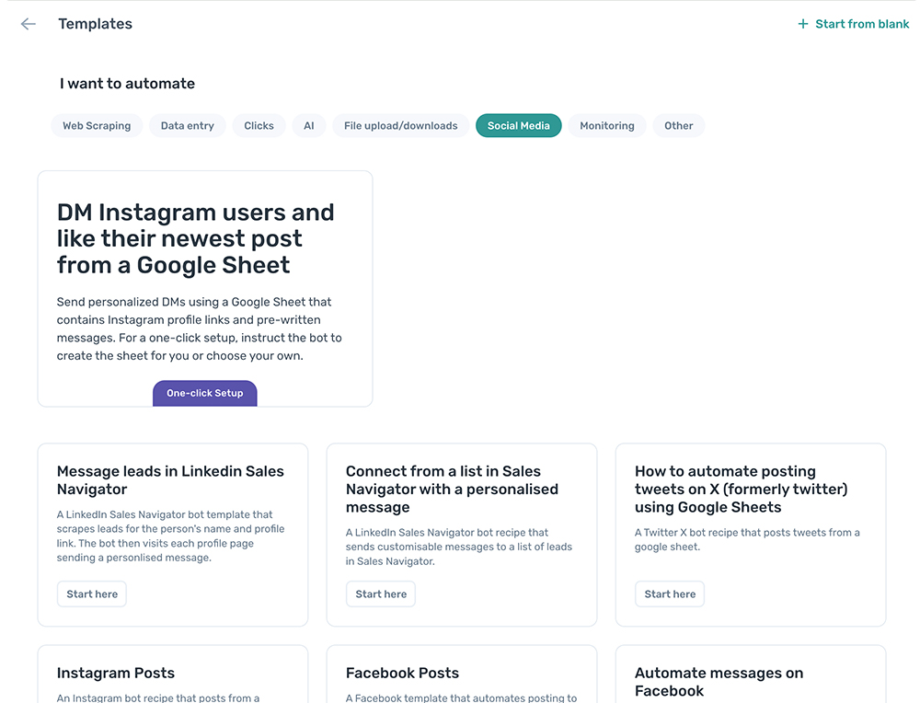The height and width of the screenshot is (703, 920).
Task: Start the Connect from a list template
Action: (381, 594)
